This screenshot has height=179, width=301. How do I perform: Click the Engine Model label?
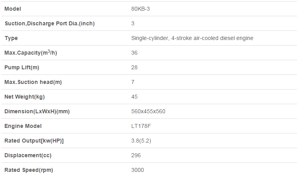tap(23, 126)
